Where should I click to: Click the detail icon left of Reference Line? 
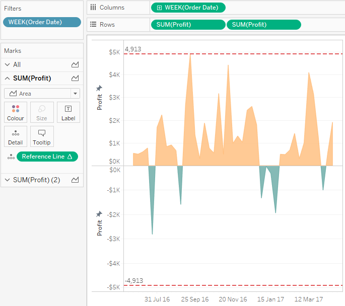pos(10,157)
